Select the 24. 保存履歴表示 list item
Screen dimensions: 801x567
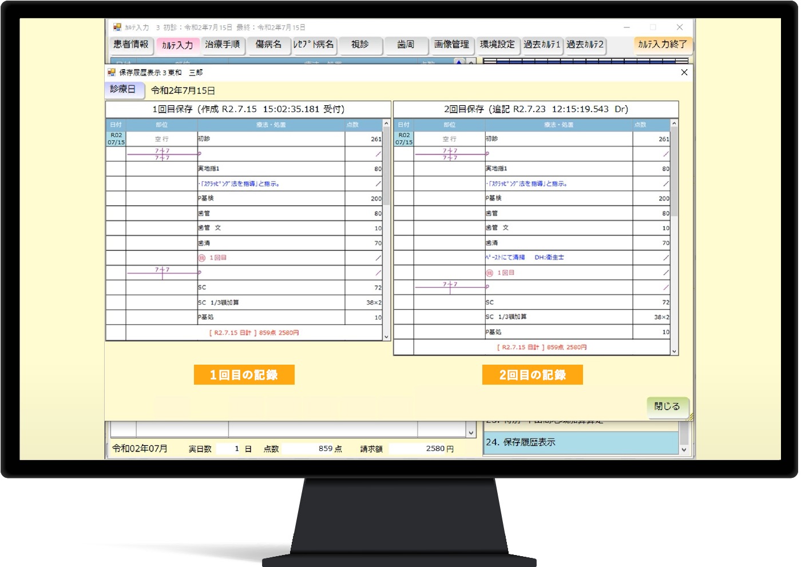(x=581, y=442)
